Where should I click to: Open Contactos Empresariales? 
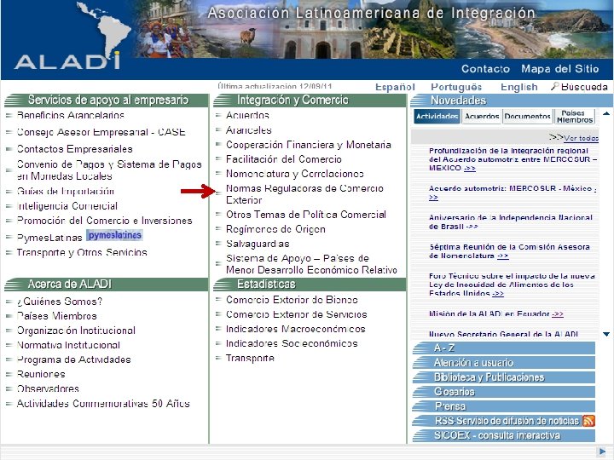[75, 149]
